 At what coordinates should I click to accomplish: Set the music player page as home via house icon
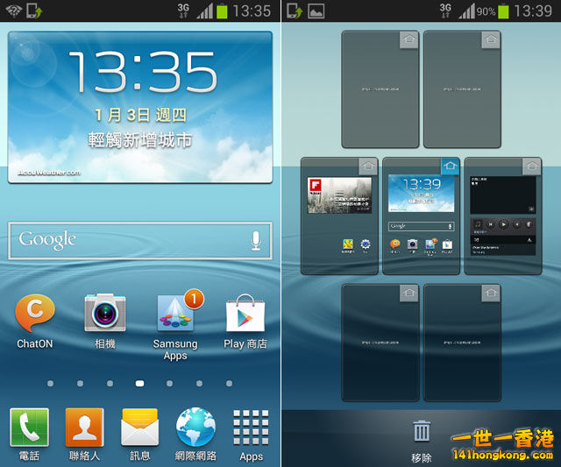(x=532, y=166)
